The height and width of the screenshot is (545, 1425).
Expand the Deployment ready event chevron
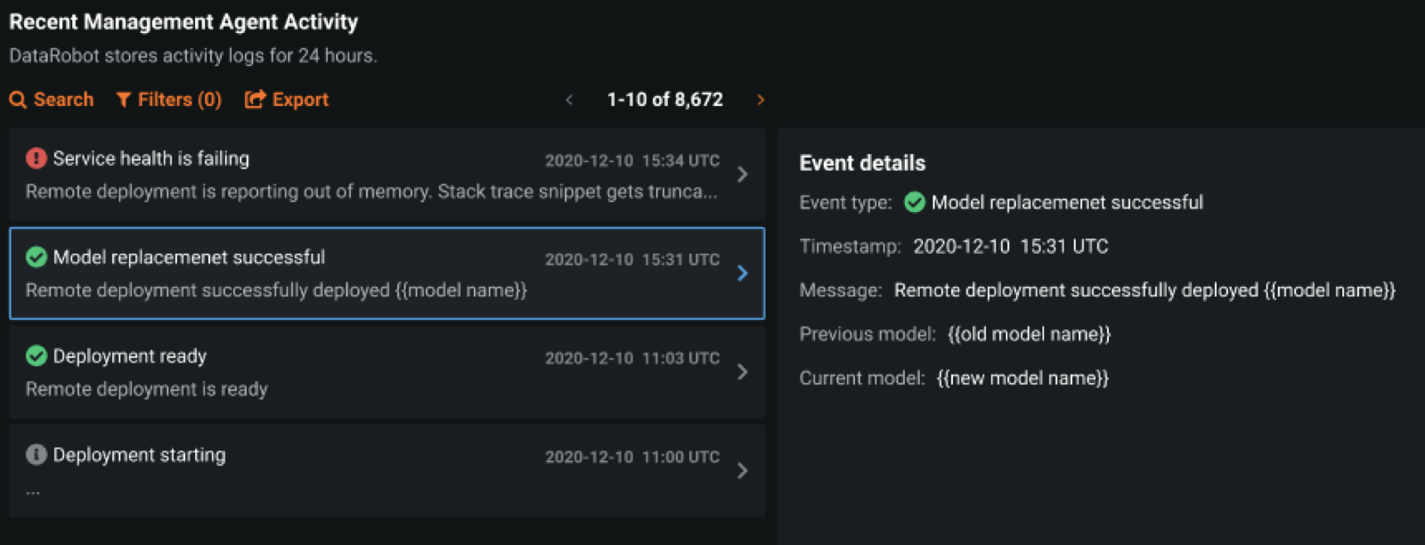point(742,372)
